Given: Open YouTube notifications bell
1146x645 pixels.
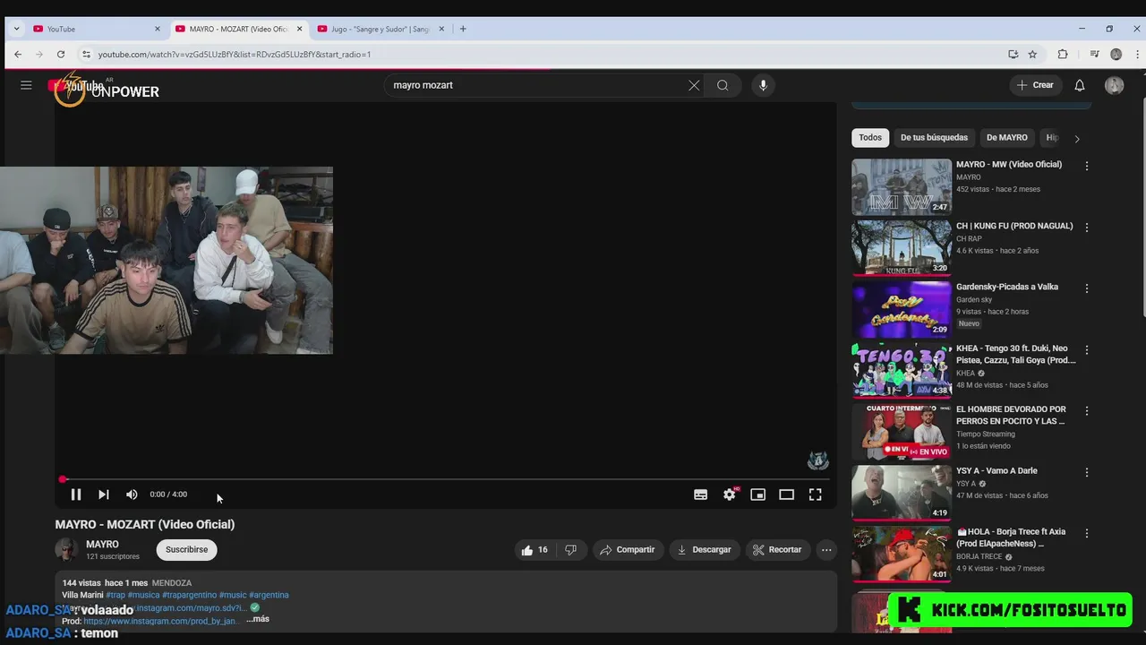Looking at the screenshot, I should pos(1080,85).
